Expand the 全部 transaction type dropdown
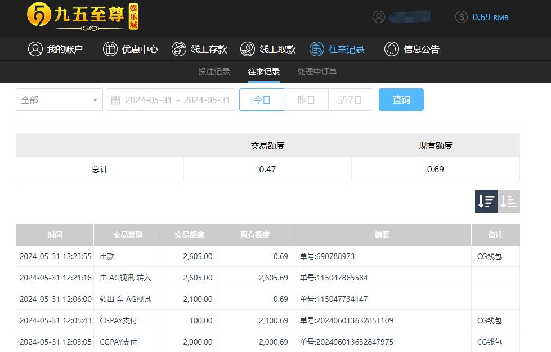 (59, 100)
